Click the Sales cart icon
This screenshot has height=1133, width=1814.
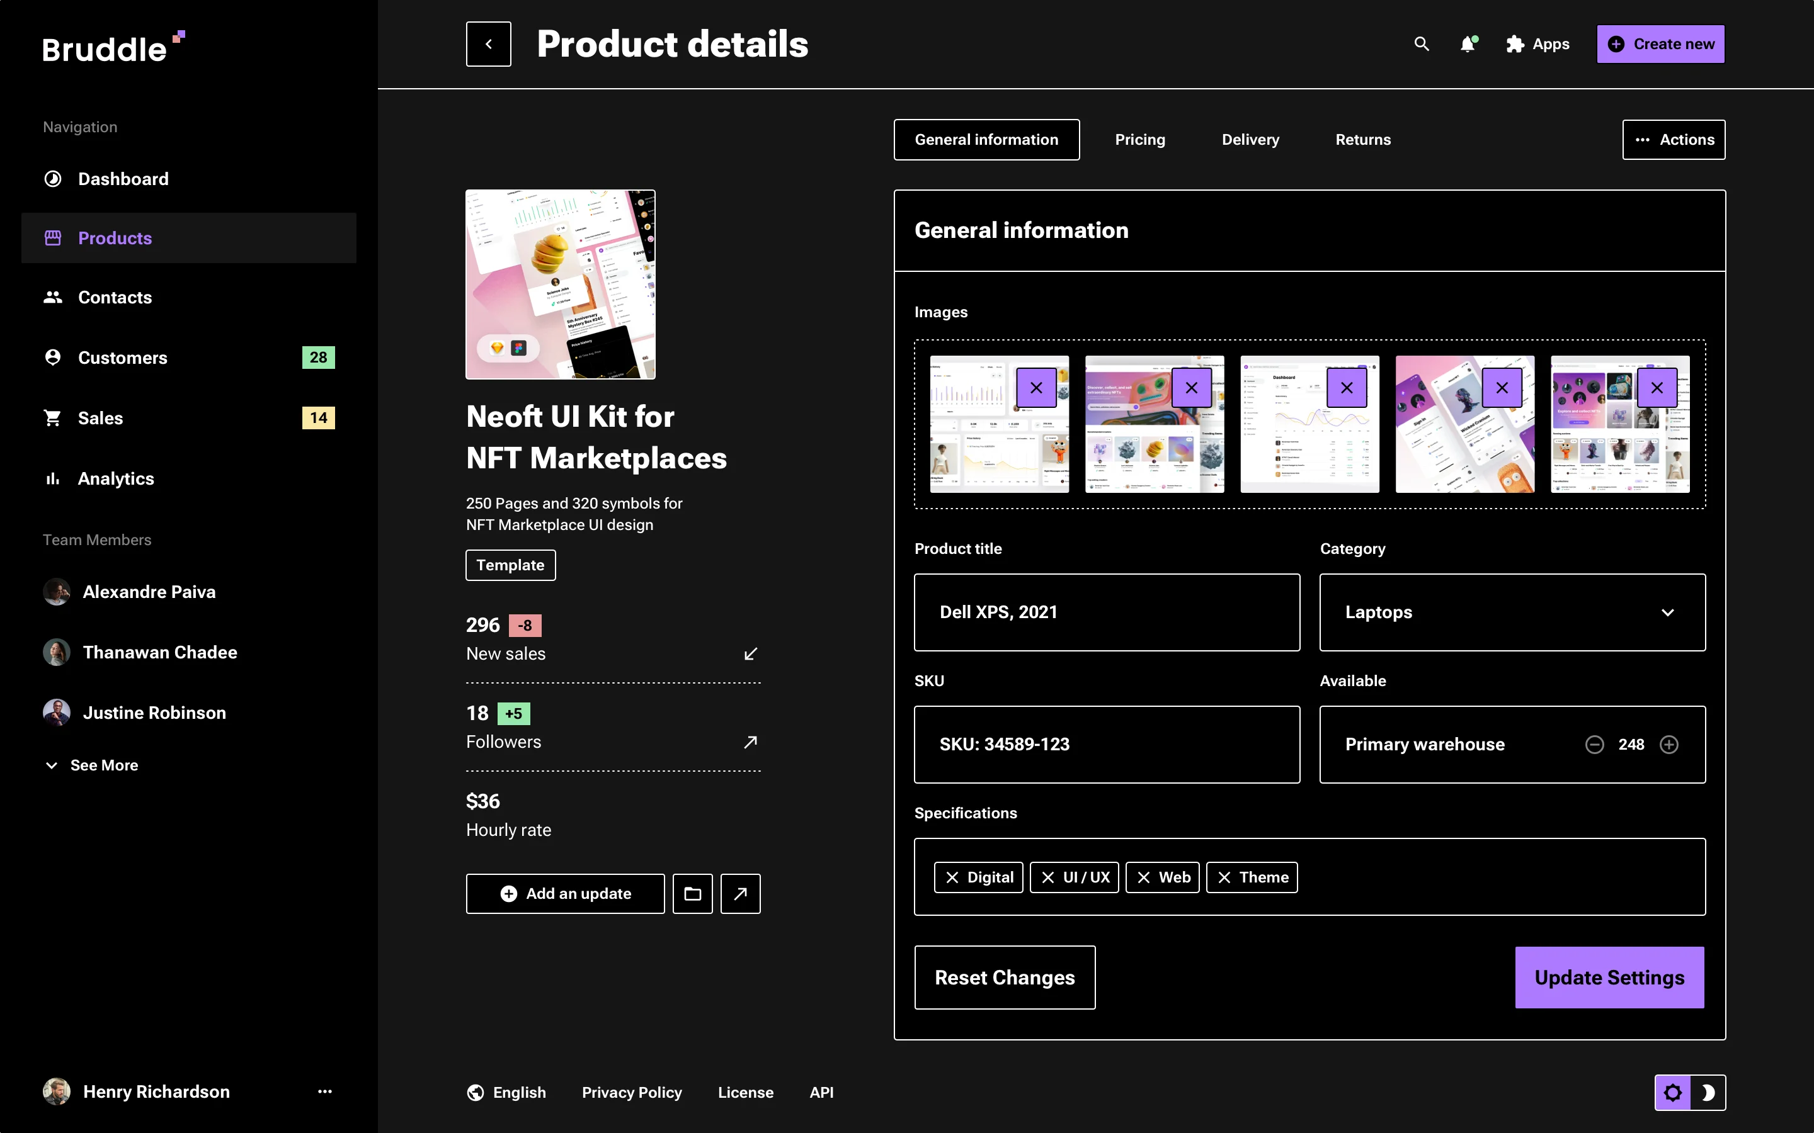52,417
